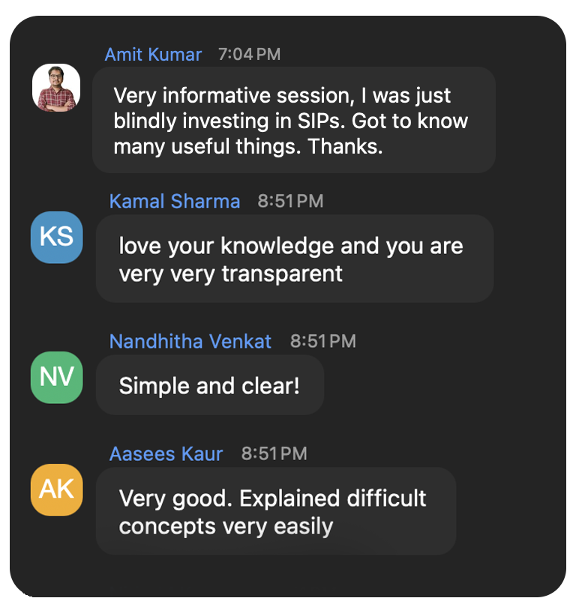
Task: Open Kamal Sharma's sender name
Action: pyautogui.click(x=175, y=202)
